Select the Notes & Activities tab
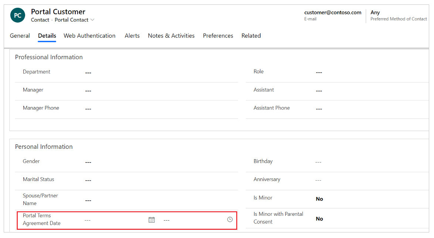The width and height of the screenshot is (434, 238). (x=171, y=36)
